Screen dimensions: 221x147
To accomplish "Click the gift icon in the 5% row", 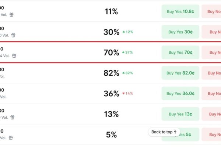I will click(11, 138).
